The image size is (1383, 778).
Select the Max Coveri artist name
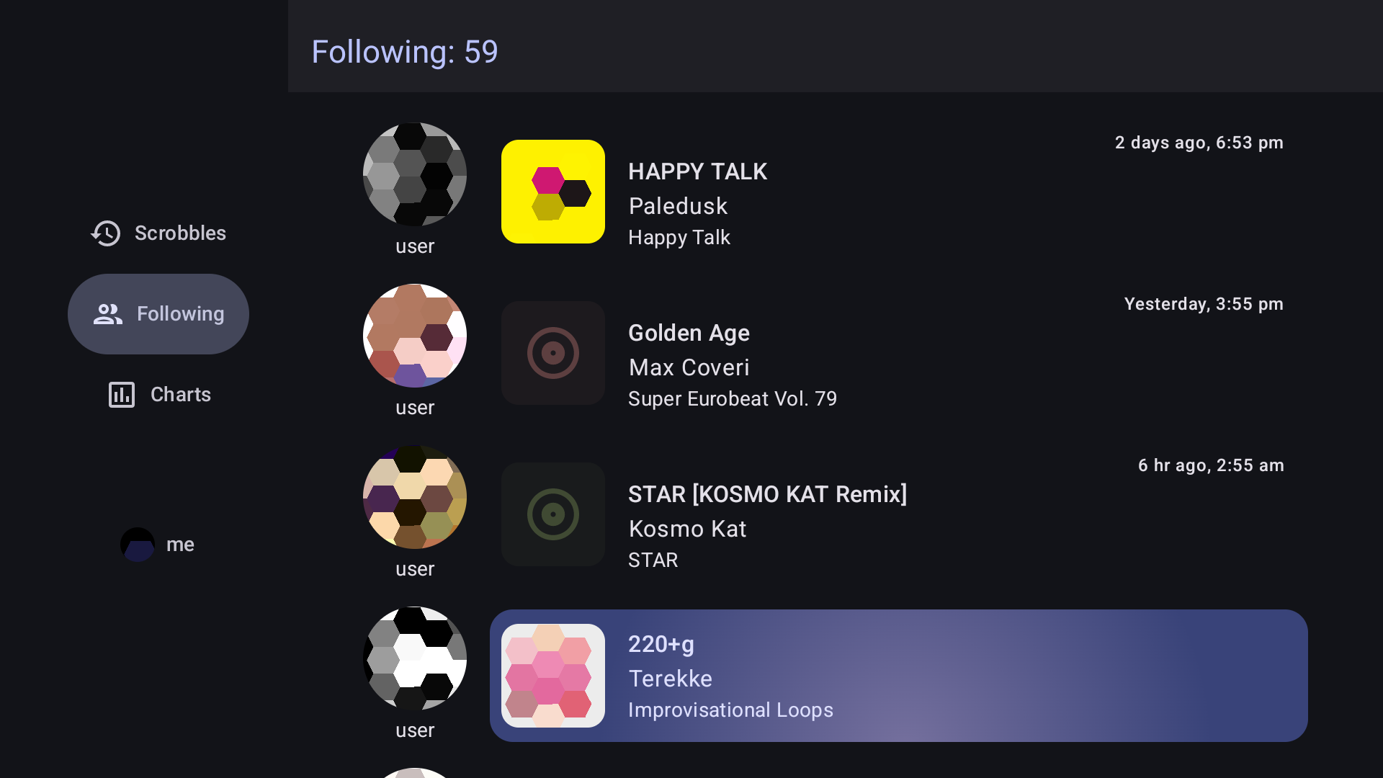click(689, 367)
